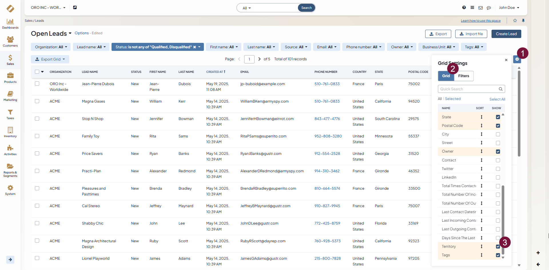Open the Source: All filter dropdown

coord(296,47)
